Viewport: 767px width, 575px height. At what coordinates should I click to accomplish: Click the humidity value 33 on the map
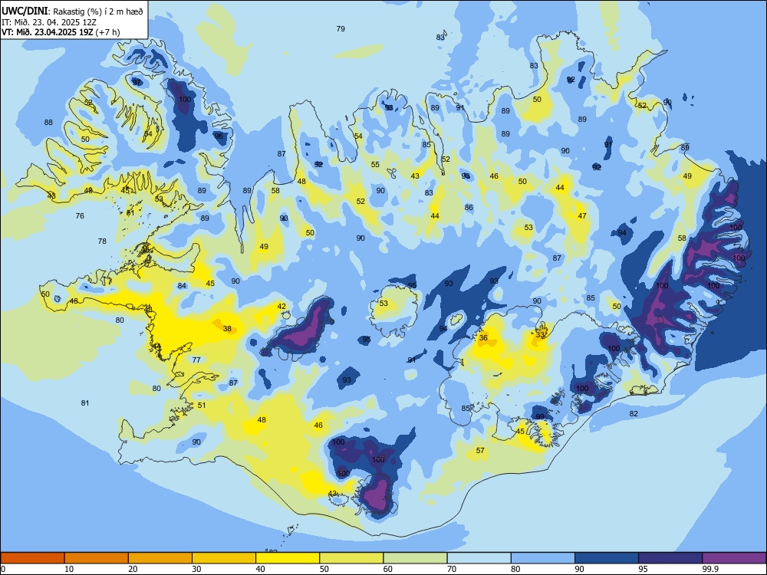click(x=539, y=335)
